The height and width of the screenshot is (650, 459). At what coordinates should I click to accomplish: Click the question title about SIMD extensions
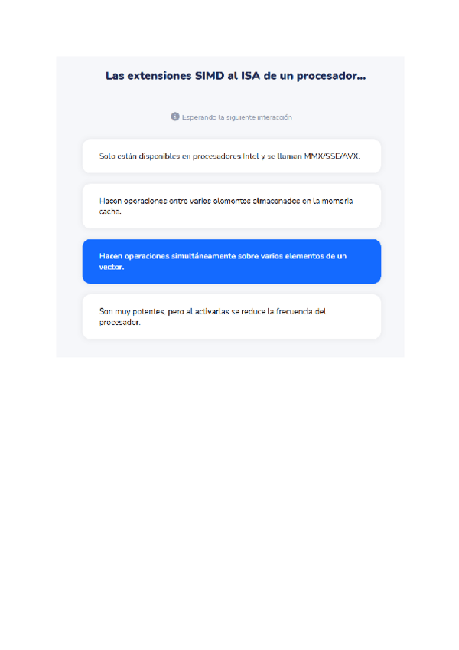[236, 76]
